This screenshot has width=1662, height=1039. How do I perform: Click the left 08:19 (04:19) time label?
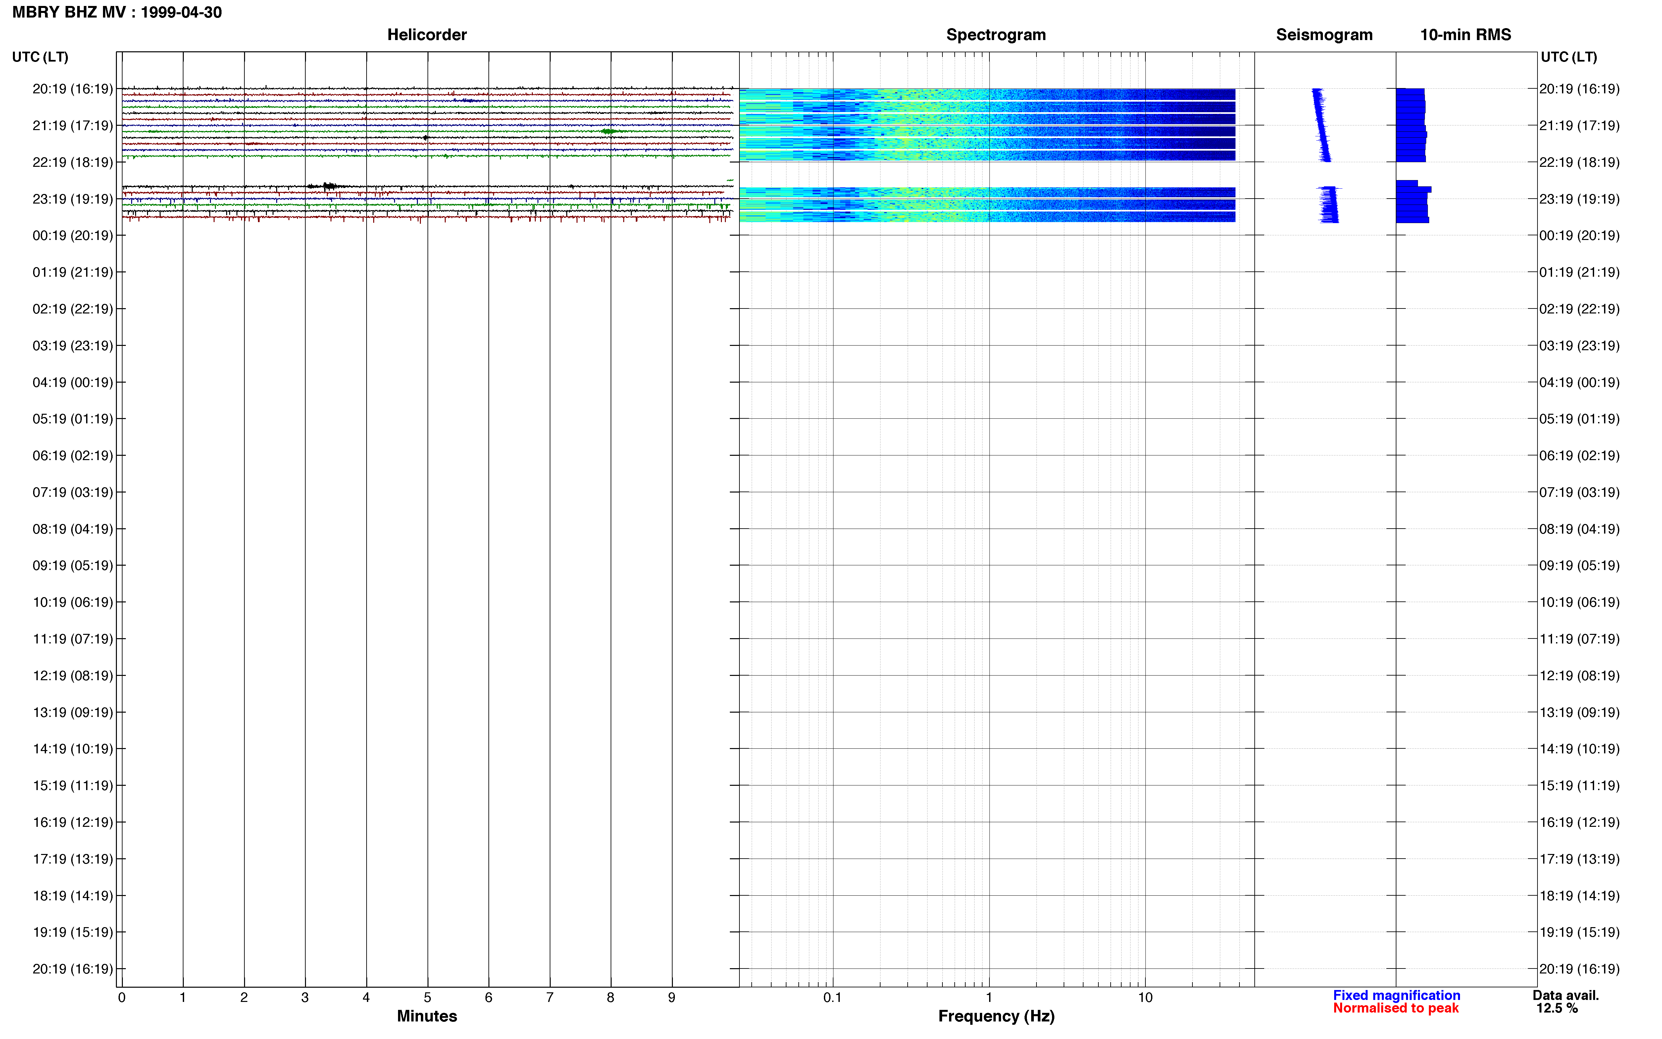[73, 529]
